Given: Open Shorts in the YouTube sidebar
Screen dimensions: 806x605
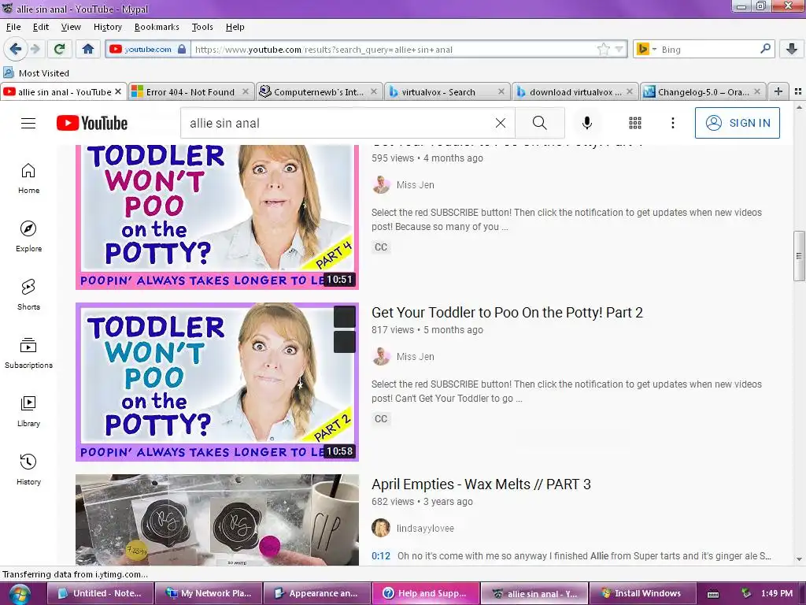Looking at the screenshot, I should [29, 295].
